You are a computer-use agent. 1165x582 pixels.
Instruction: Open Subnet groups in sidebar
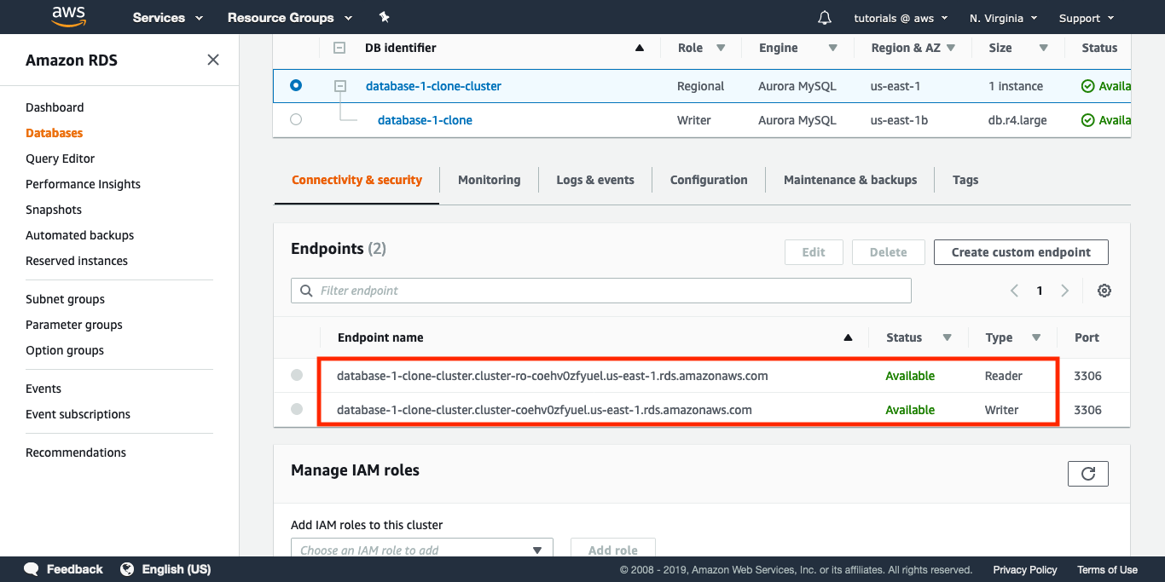65,299
